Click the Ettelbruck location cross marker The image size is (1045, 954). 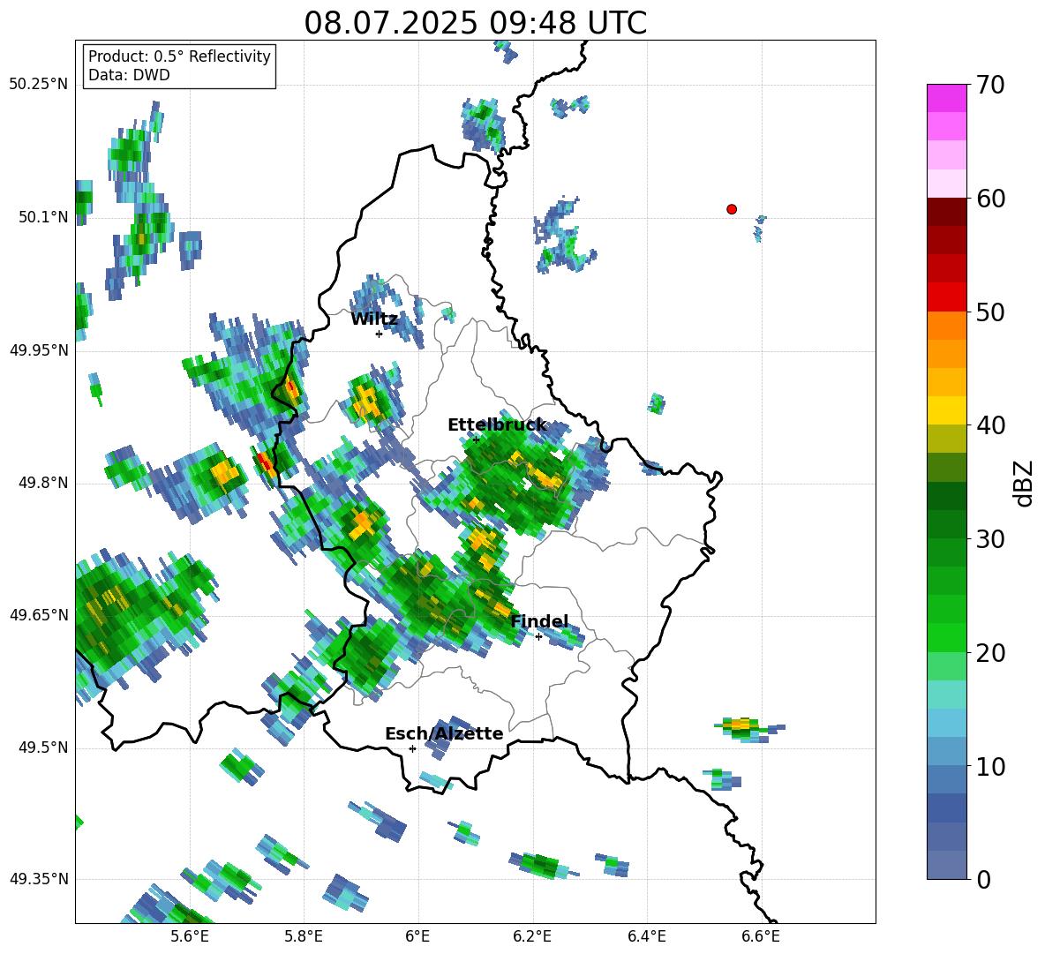476,440
